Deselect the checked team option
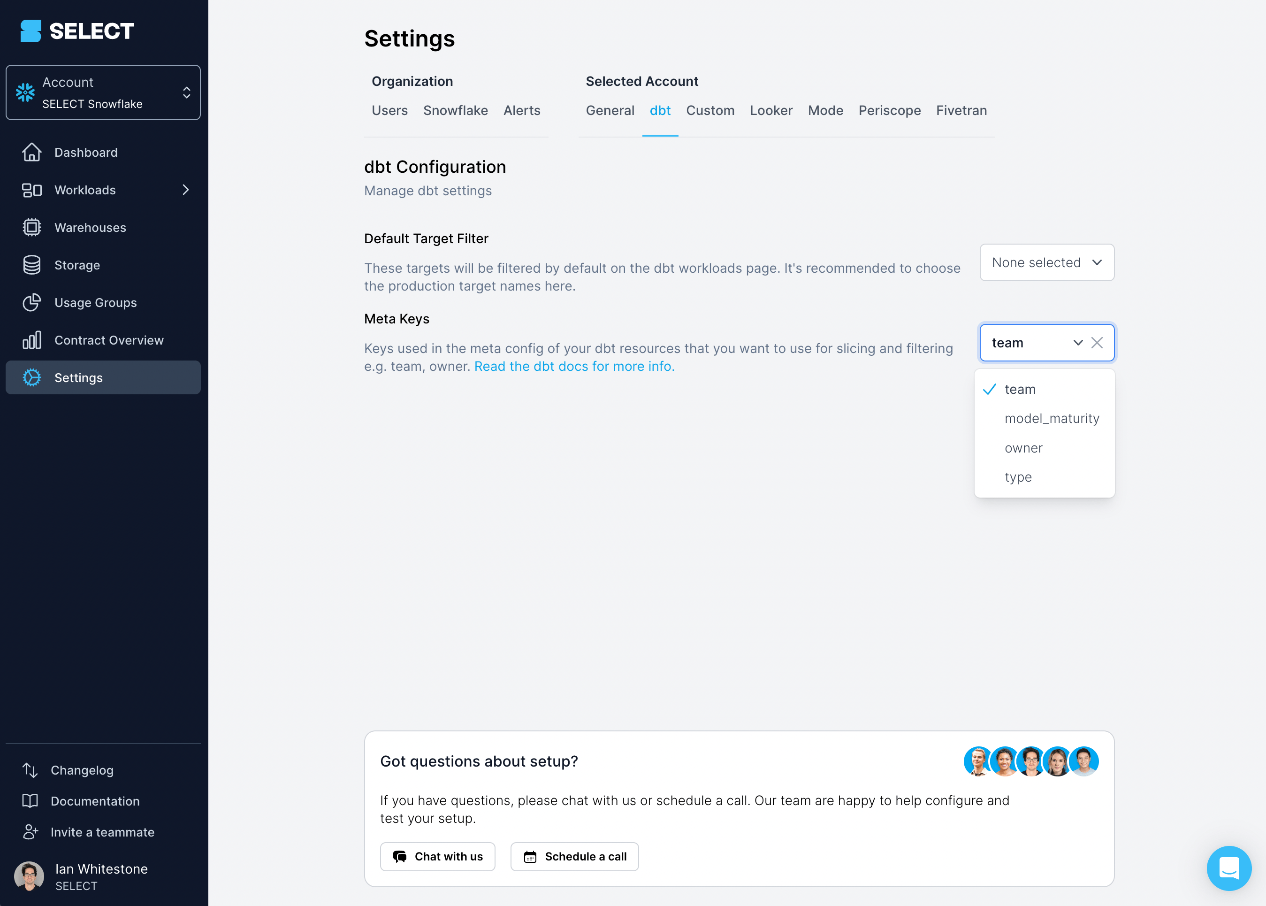This screenshot has height=906, width=1266. tap(1020, 390)
